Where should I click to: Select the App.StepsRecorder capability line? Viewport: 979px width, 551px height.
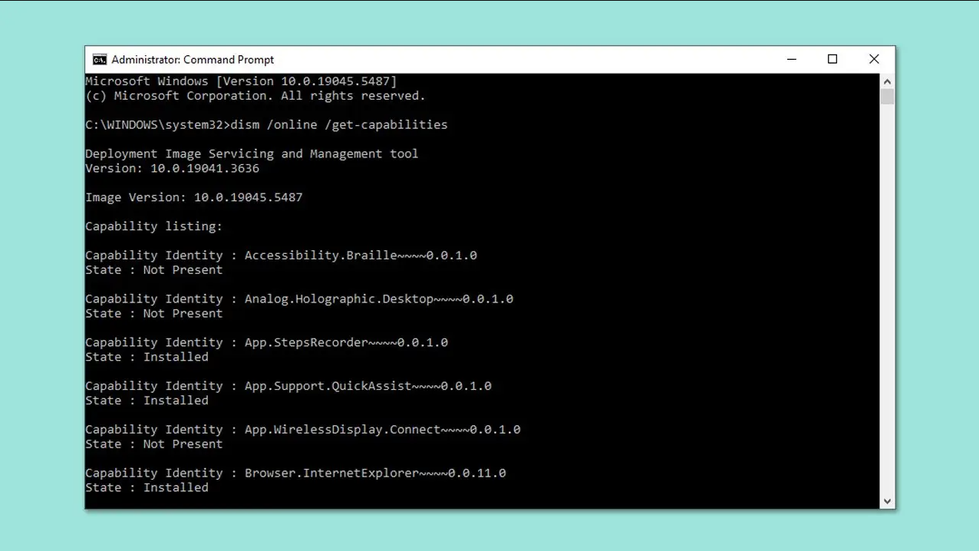tap(266, 343)
